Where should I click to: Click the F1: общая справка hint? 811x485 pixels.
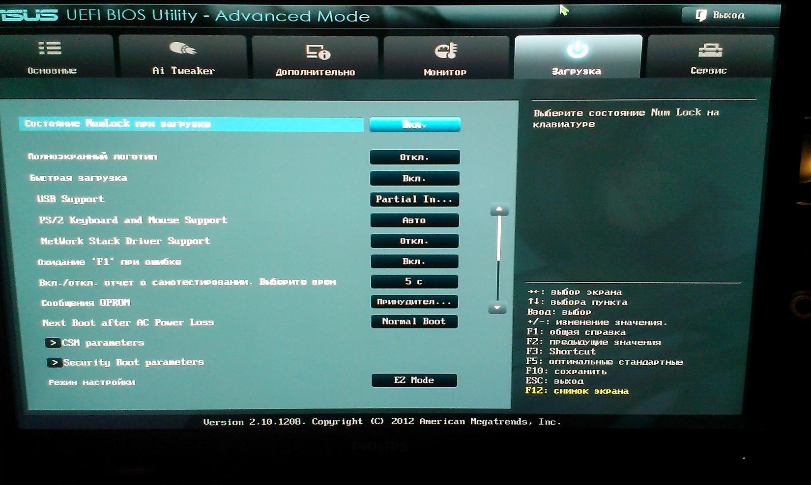click(576, 332)
